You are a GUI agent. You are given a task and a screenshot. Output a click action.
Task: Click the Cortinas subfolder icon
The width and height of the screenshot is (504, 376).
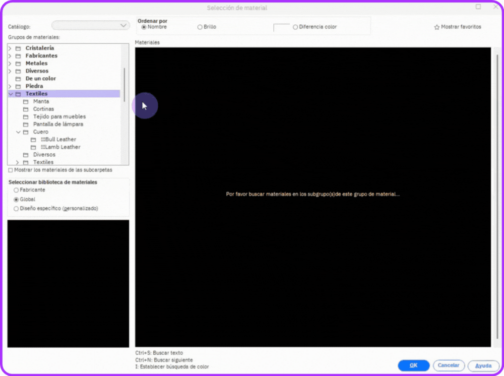[26, 109]
